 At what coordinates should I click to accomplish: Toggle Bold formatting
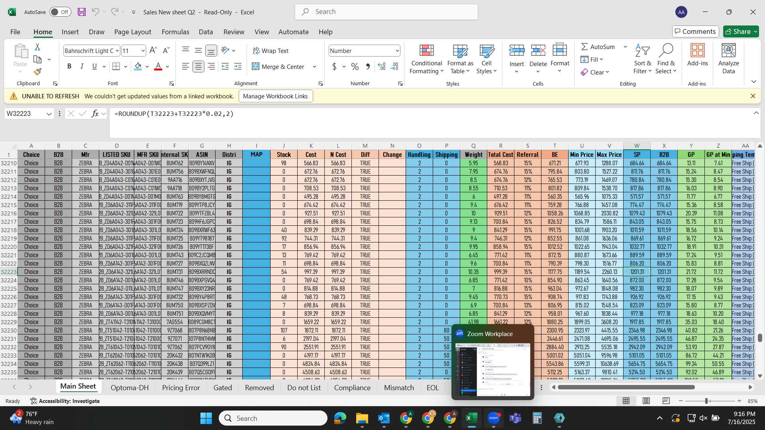(x=69, y=66)
